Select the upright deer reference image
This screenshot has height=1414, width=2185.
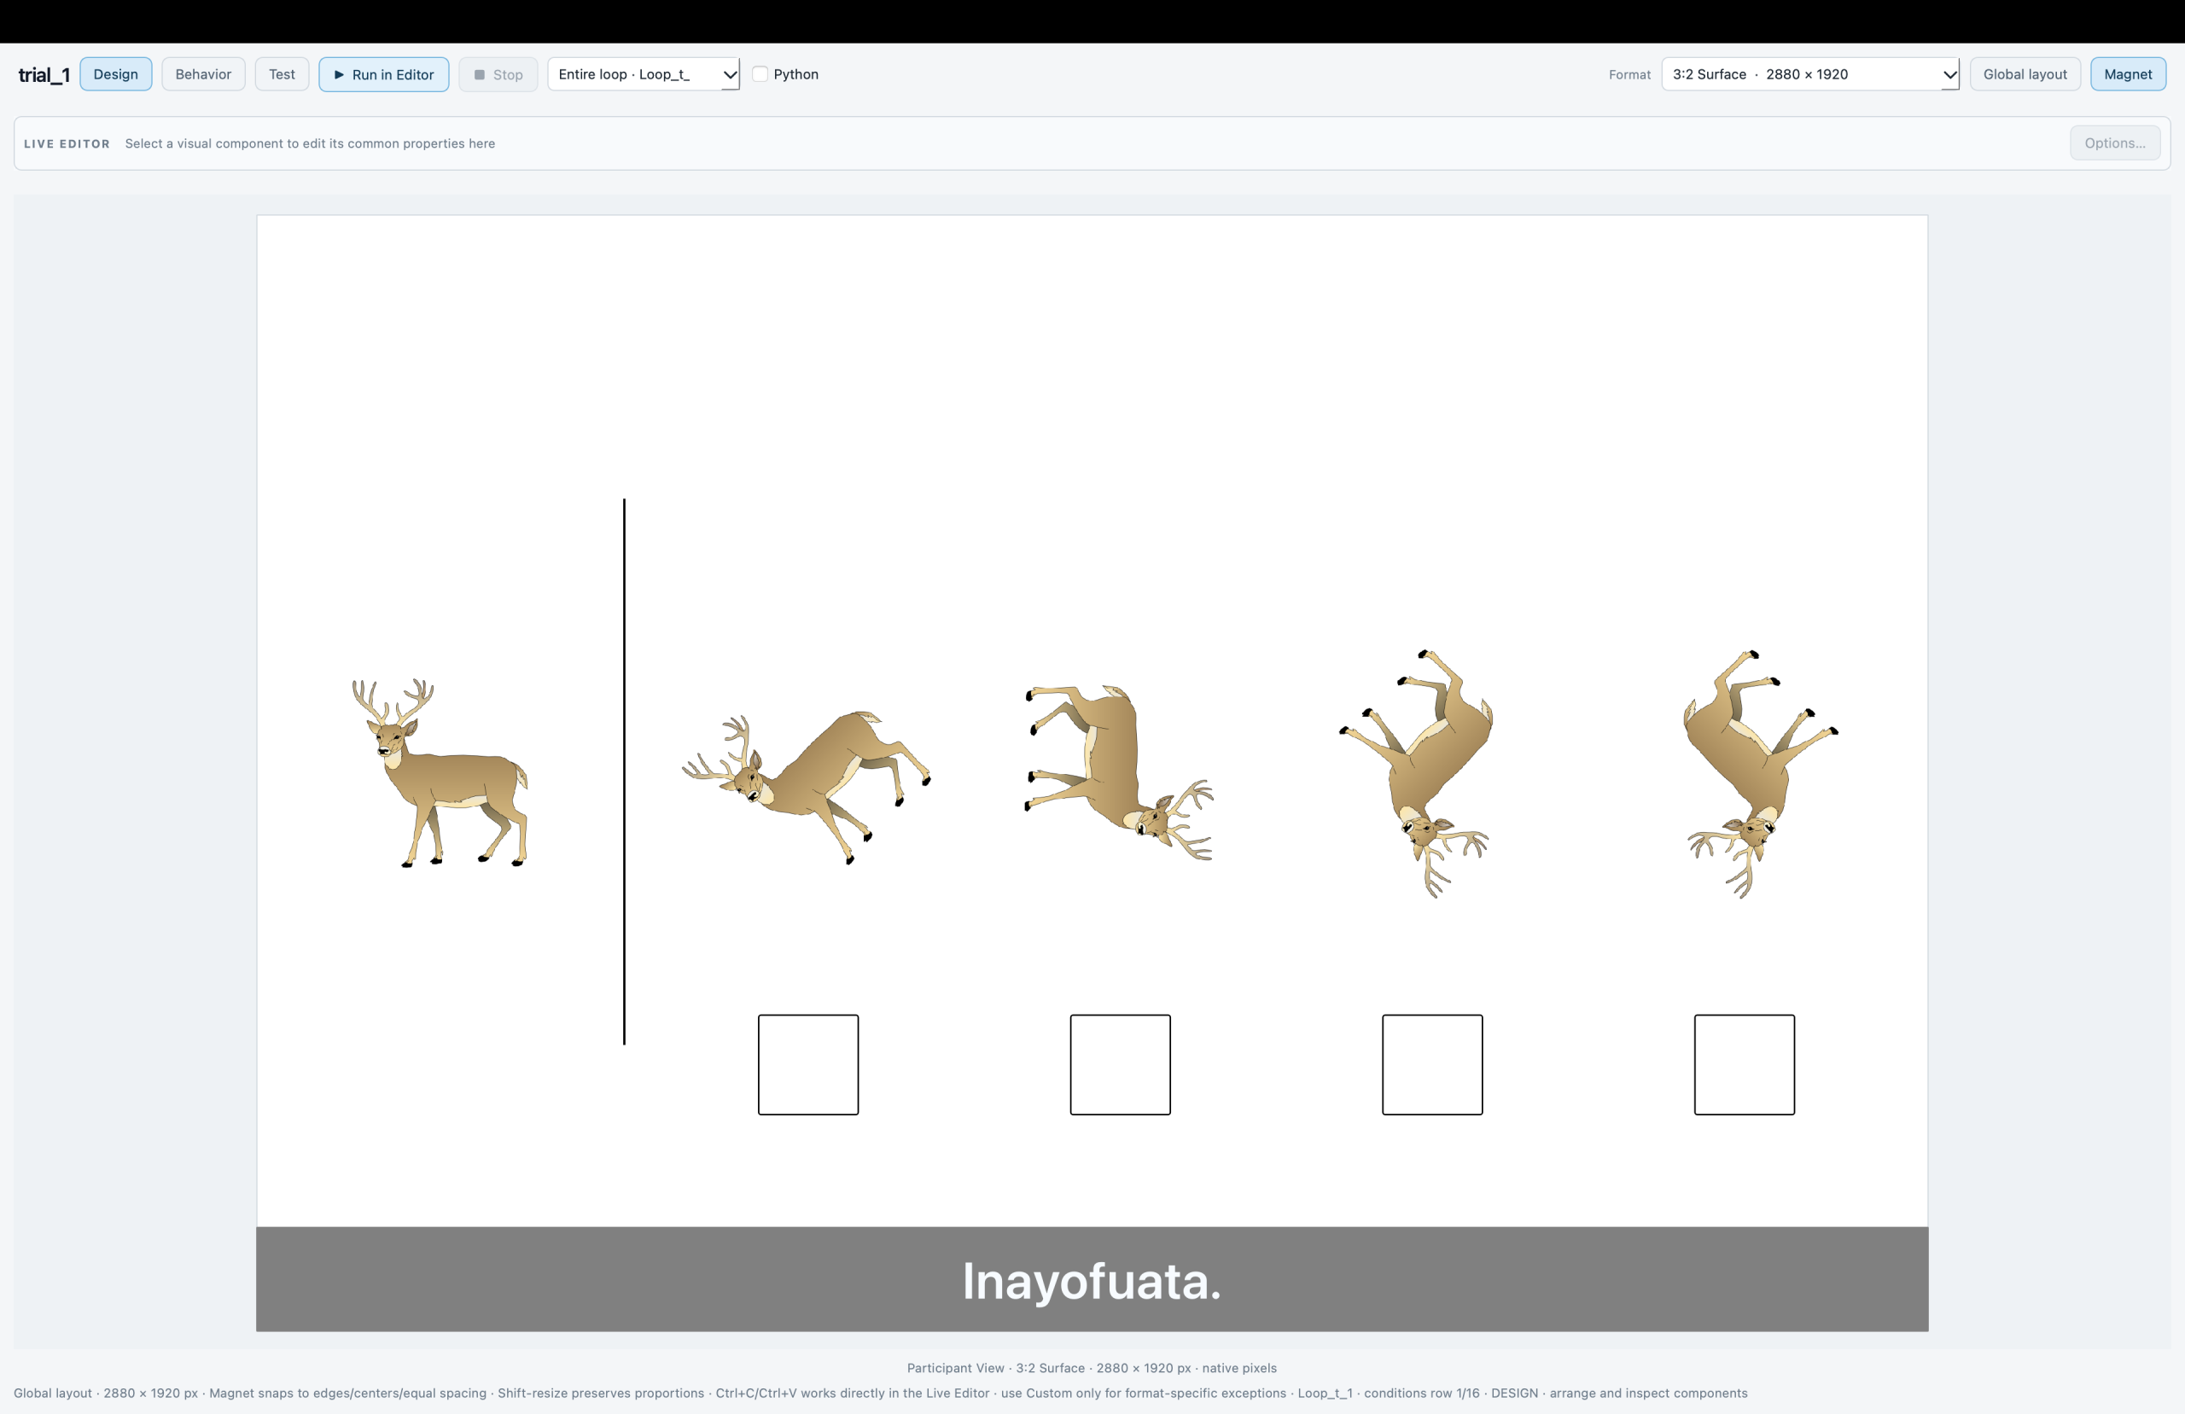tap(440, 773)
